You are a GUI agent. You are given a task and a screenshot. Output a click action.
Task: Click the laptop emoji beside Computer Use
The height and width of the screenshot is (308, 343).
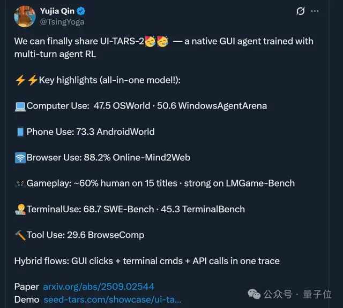click(x=20, y=106)
